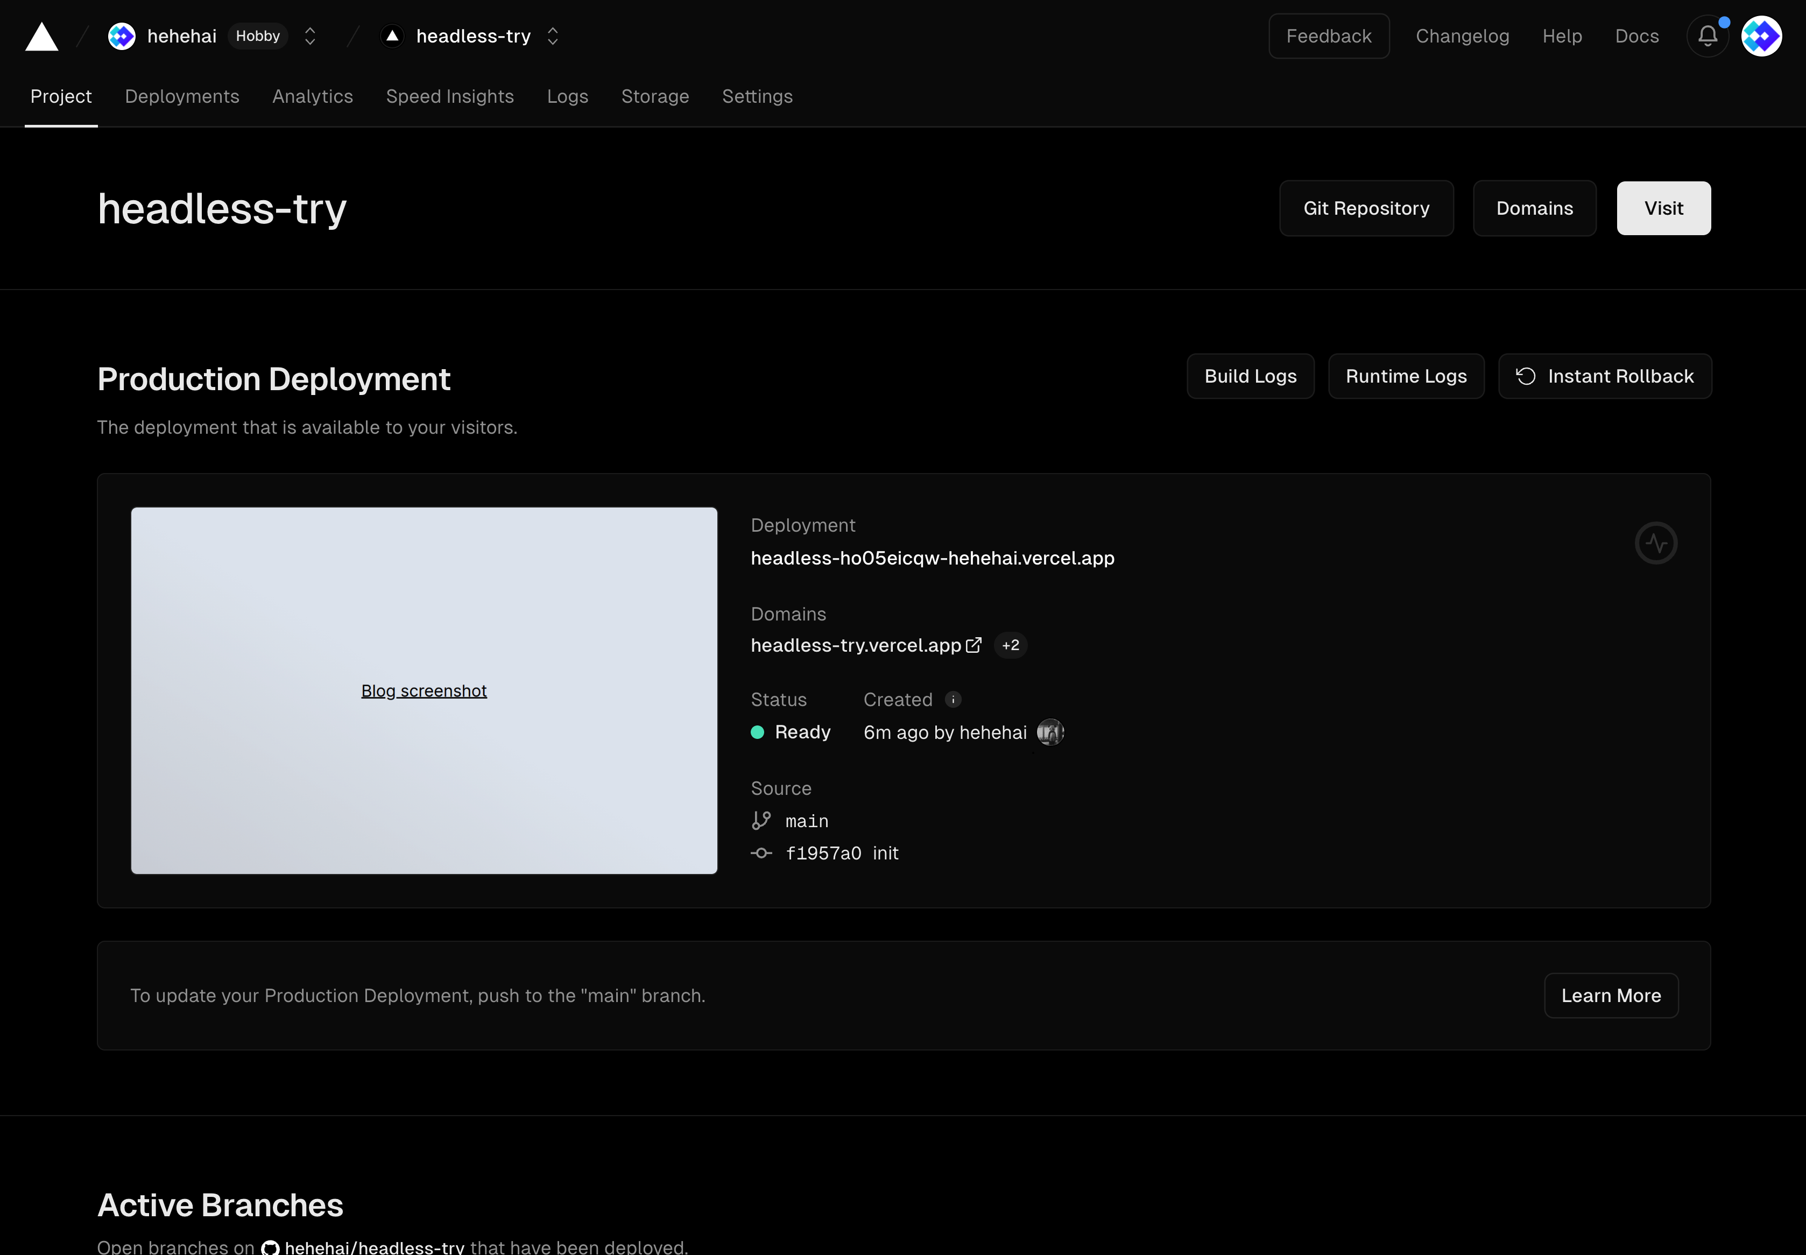Click the info icon next to Created
The width and height of the screenshot is (1806, 1255).
coord(953,700)
